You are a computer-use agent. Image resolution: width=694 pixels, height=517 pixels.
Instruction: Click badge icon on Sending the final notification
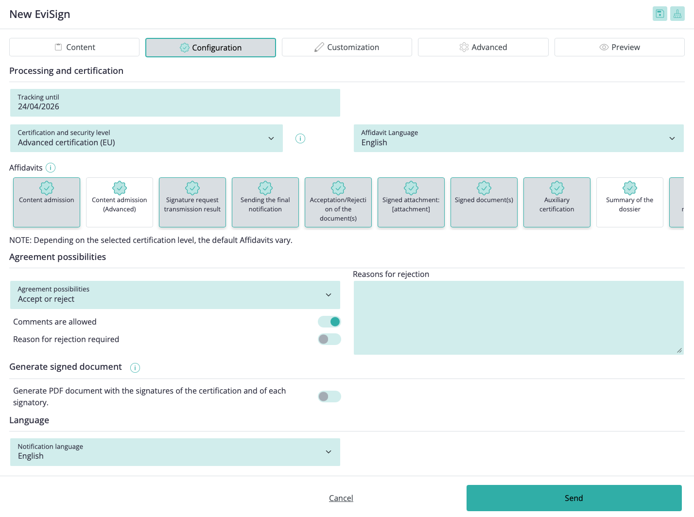click(x=265, y=188)
